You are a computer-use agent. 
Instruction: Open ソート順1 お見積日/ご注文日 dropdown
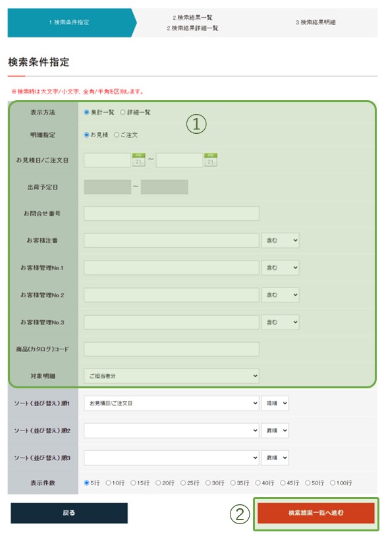click(171, 403)
